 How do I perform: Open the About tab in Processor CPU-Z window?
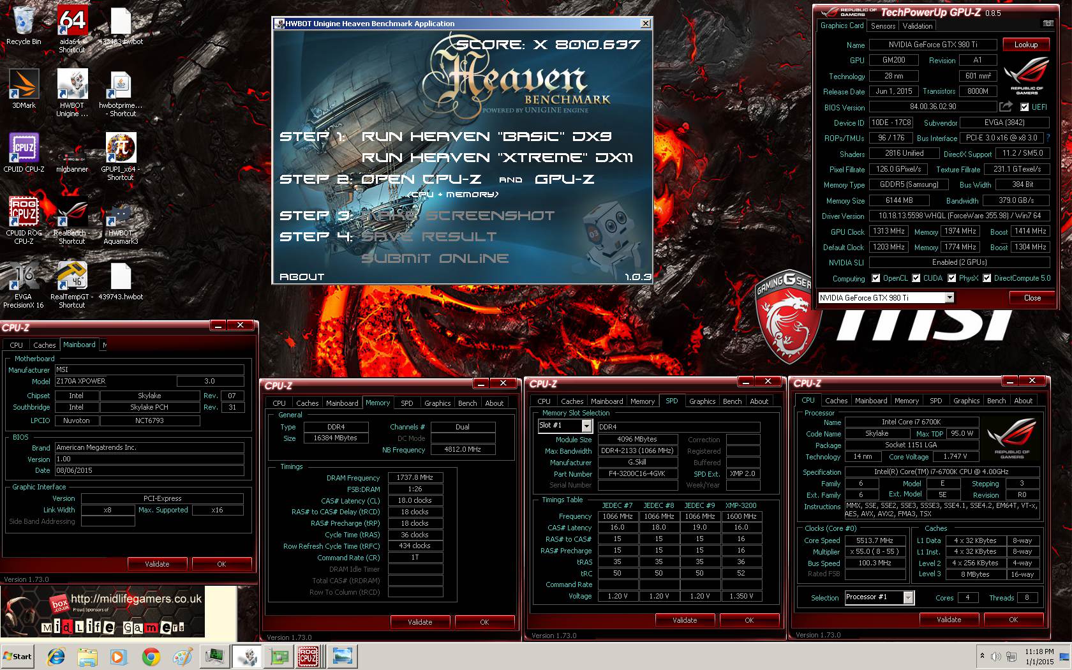tap(1024, 401)
